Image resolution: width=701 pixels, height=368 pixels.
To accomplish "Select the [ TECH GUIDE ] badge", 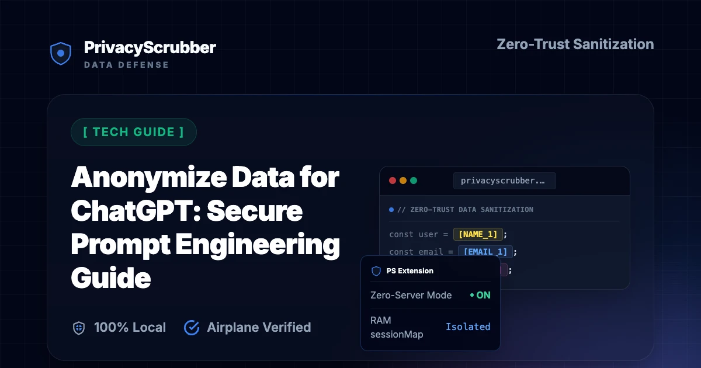I will coord(134,132).
